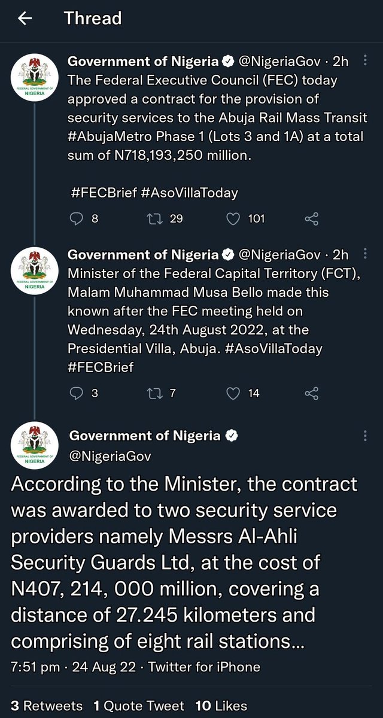Viewport: 383px width, 718px height.
Task: Tap the Twitter for iPhone source label
Action: 205,667
